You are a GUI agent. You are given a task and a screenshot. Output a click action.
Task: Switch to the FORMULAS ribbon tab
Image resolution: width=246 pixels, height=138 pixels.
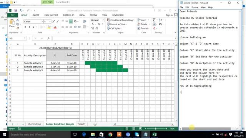68,15
